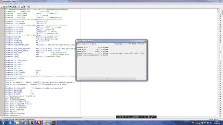The height and width of the screenshot is (125, 223).
Task: Click the '#define SITE_URL' code line
Action: [x=32, y=37]
